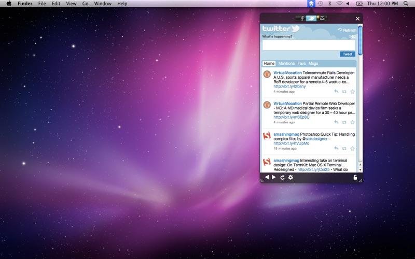Retweet the Telecommute Rails Developer tweet

coord(344,92)
